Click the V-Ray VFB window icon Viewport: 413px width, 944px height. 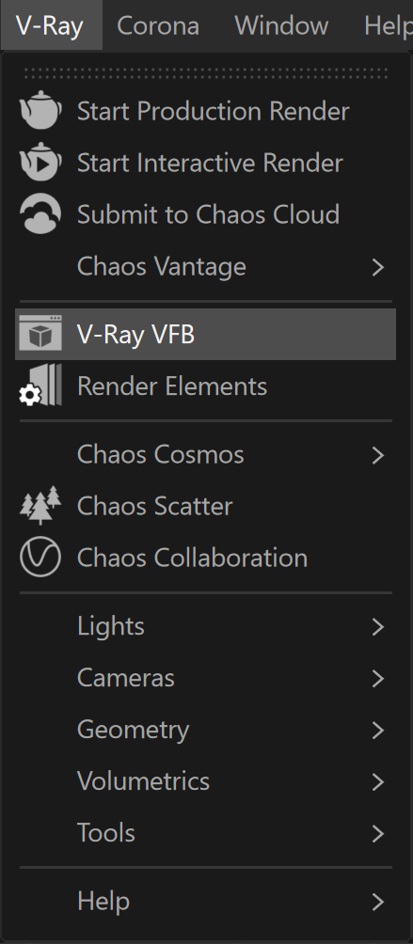click(40, 333)
